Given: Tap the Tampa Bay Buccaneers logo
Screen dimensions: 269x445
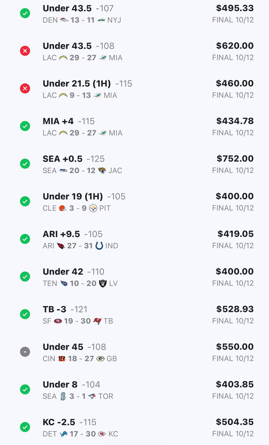Looking at the screenshot, I should click(97, 321).
